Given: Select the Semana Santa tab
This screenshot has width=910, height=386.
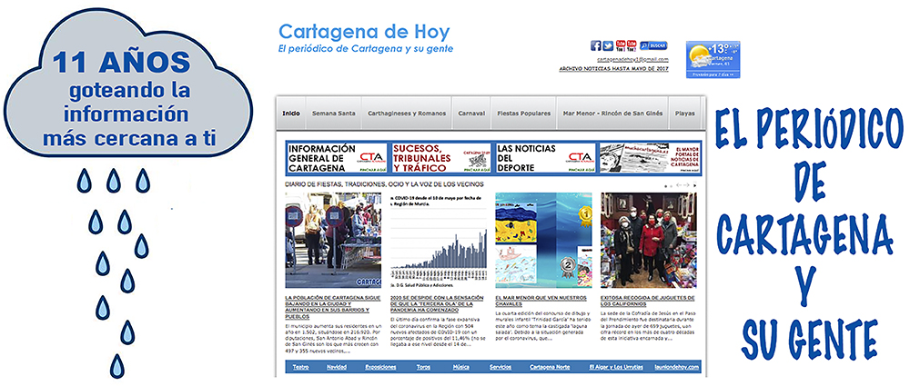Looking at the screenshot, I should [x=333, y=114].
